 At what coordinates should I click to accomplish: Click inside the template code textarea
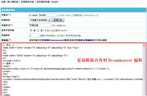point(72,70)
